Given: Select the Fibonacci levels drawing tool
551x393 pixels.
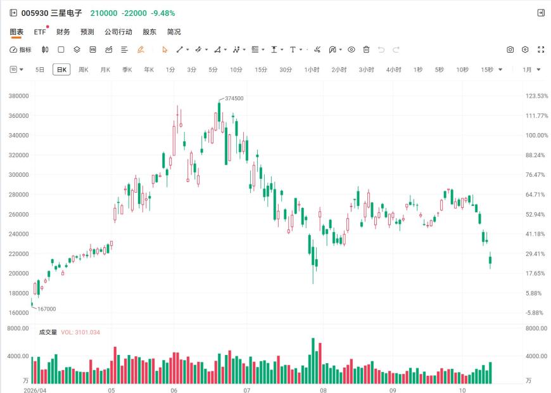Looking at the screenshot, I should (255, 49).
